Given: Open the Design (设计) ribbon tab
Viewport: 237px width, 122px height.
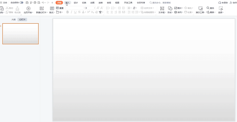Looking at the screenshot, I should click(76, 3).
